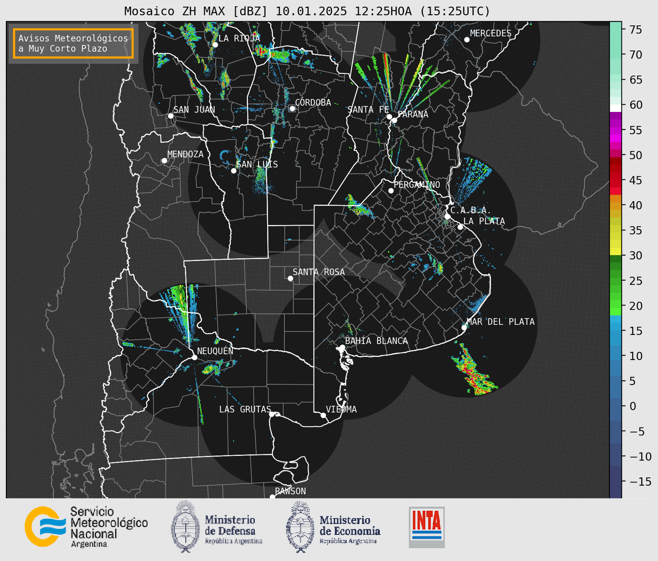Click the dark blue -15 dBZ colorbar band
Image resolution: width=658 pixels, height=561 pixels.
pyautogui.click(x=615, y=482)
